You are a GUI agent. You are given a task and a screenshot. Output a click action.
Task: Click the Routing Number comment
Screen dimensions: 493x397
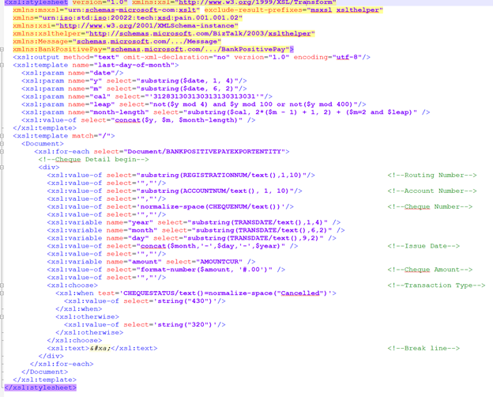click(432, 176)
